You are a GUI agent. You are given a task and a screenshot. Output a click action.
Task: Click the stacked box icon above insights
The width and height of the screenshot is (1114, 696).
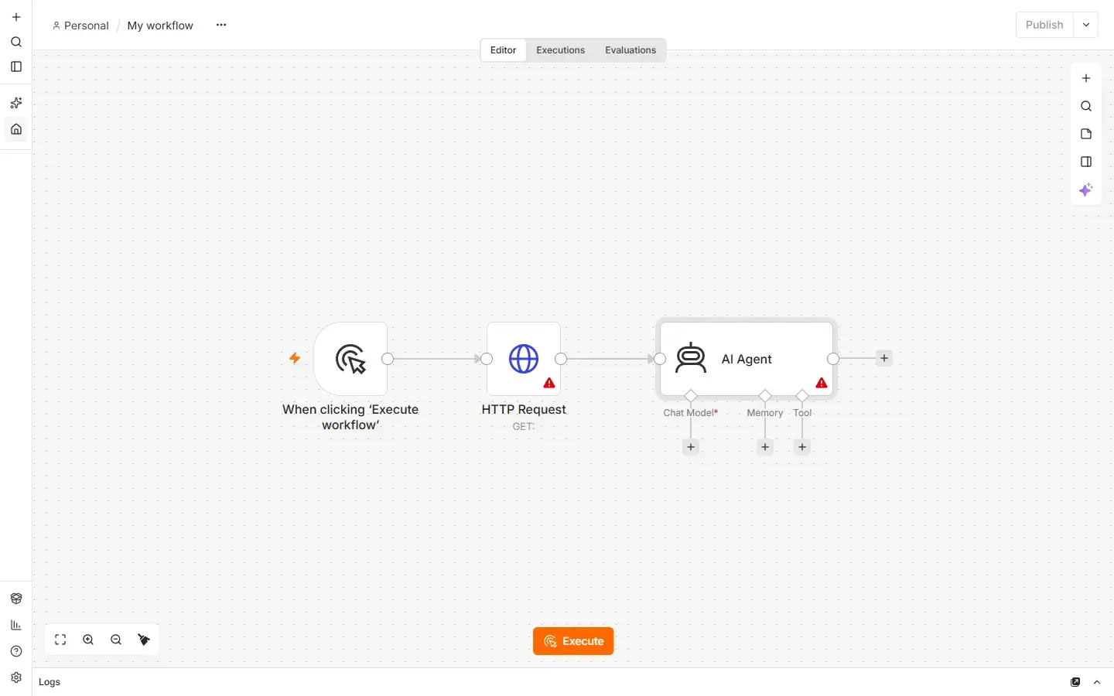[16, 599]
